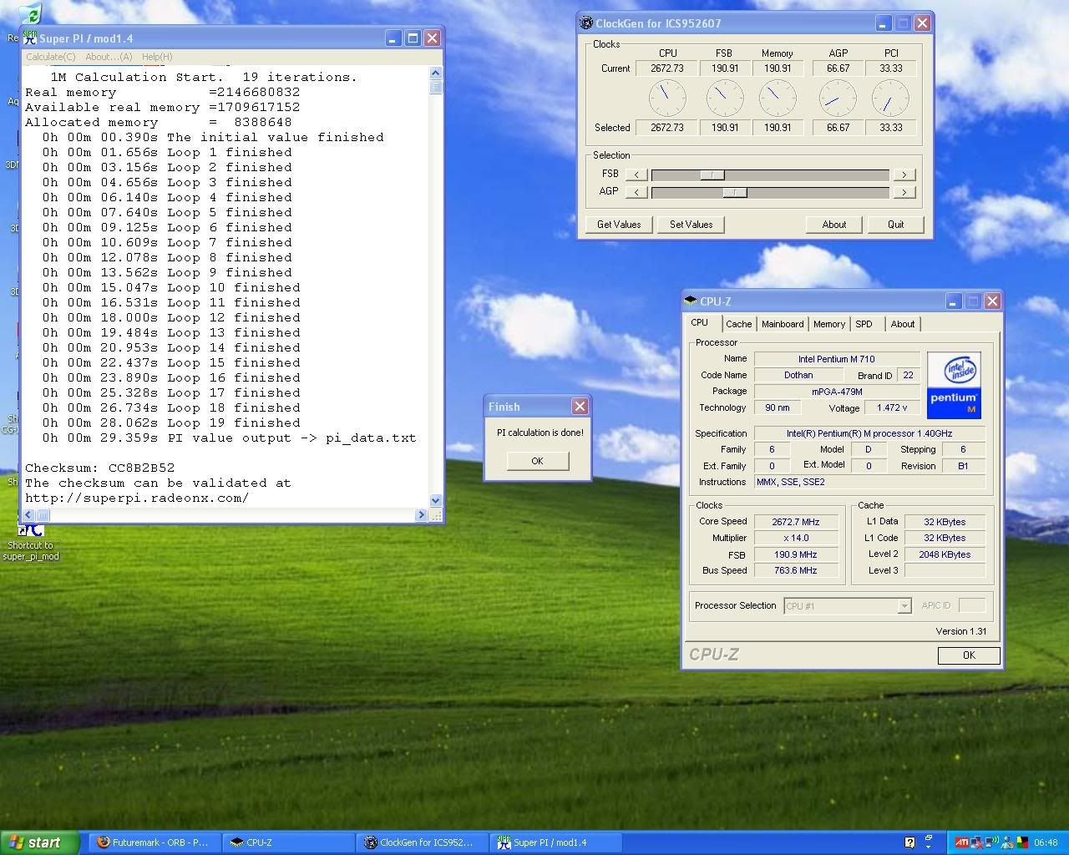The image size is (1069, 855).
Task: Click the help question-mark icon in taskbar
Action: tap(909, 842)
